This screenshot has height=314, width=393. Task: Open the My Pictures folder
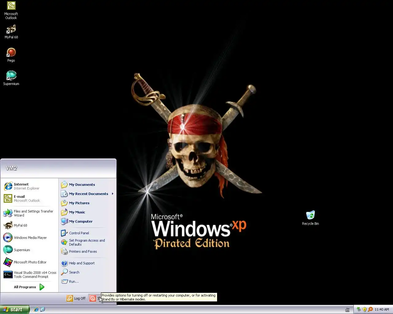(87, 203)
